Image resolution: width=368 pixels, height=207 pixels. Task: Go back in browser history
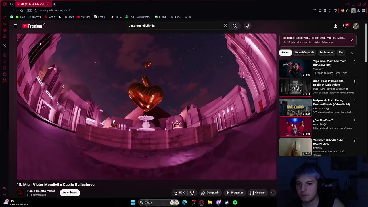pyautogui.click(x=11, y=11)
